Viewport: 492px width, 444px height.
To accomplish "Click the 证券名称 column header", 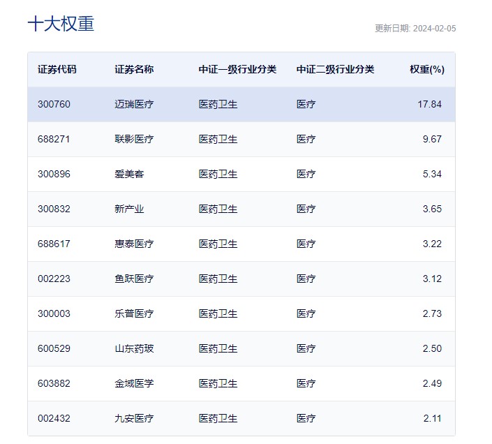I will pyautogui.click(x=134, y=69).
